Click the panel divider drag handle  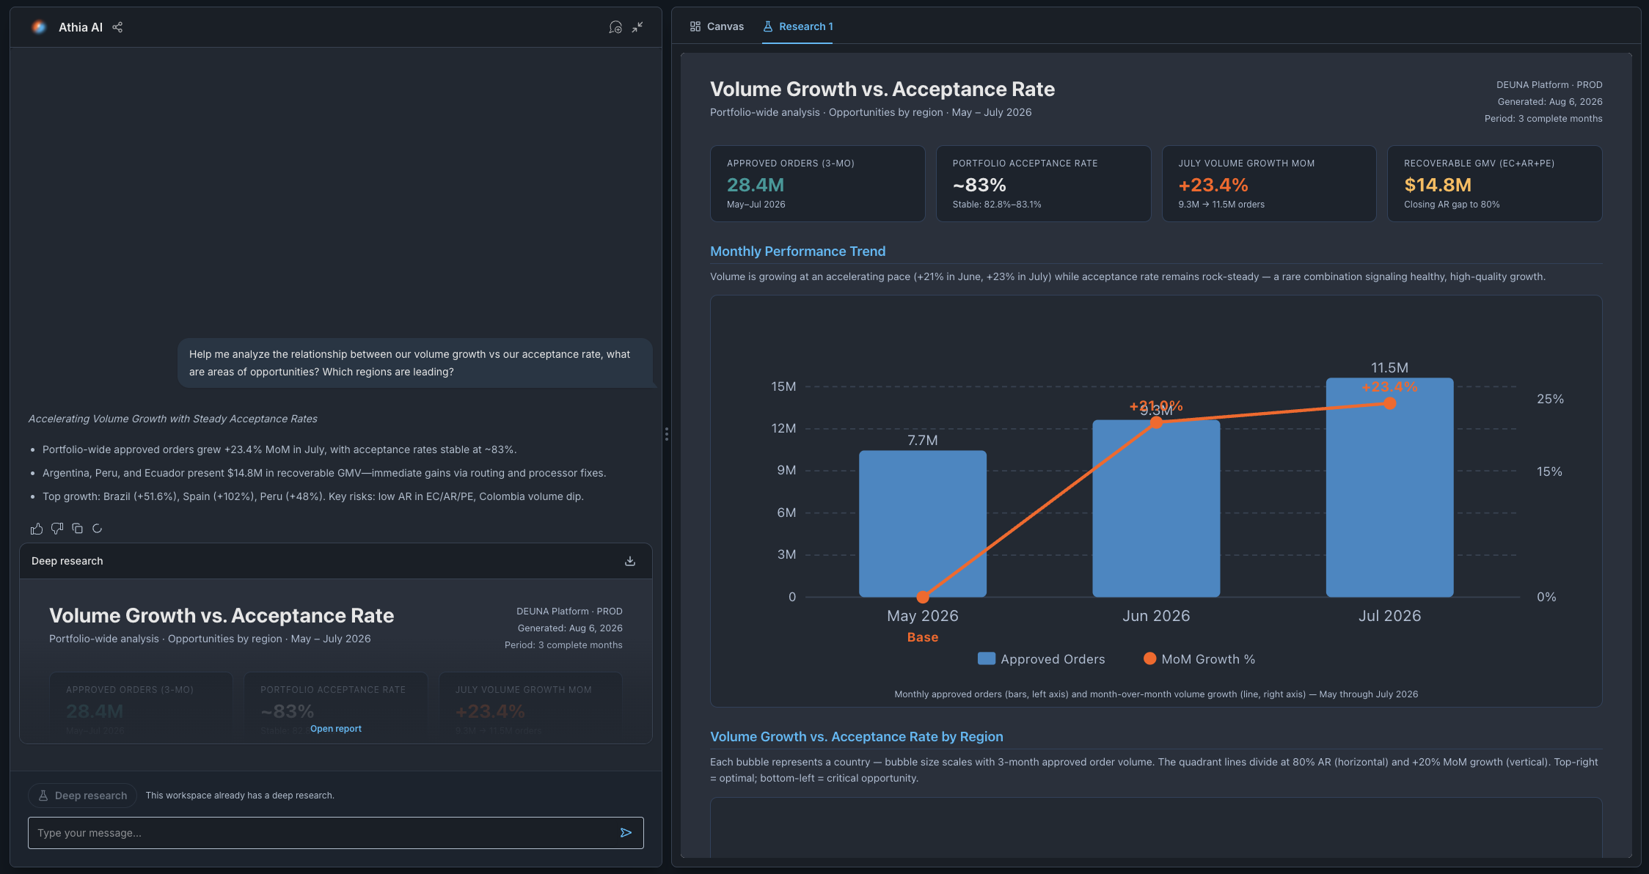(x=666, y=435)
